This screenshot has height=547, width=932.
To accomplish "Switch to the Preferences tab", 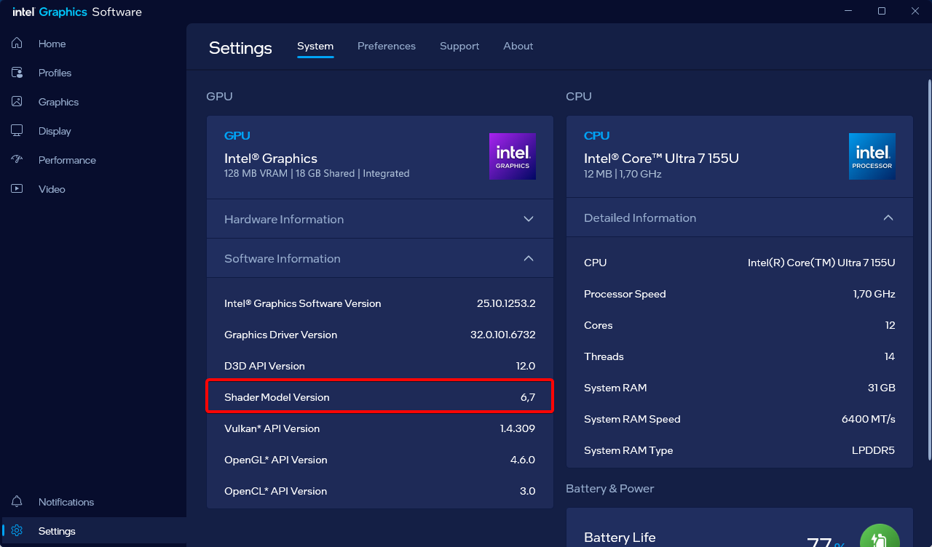I will click(x=386, y=46).
